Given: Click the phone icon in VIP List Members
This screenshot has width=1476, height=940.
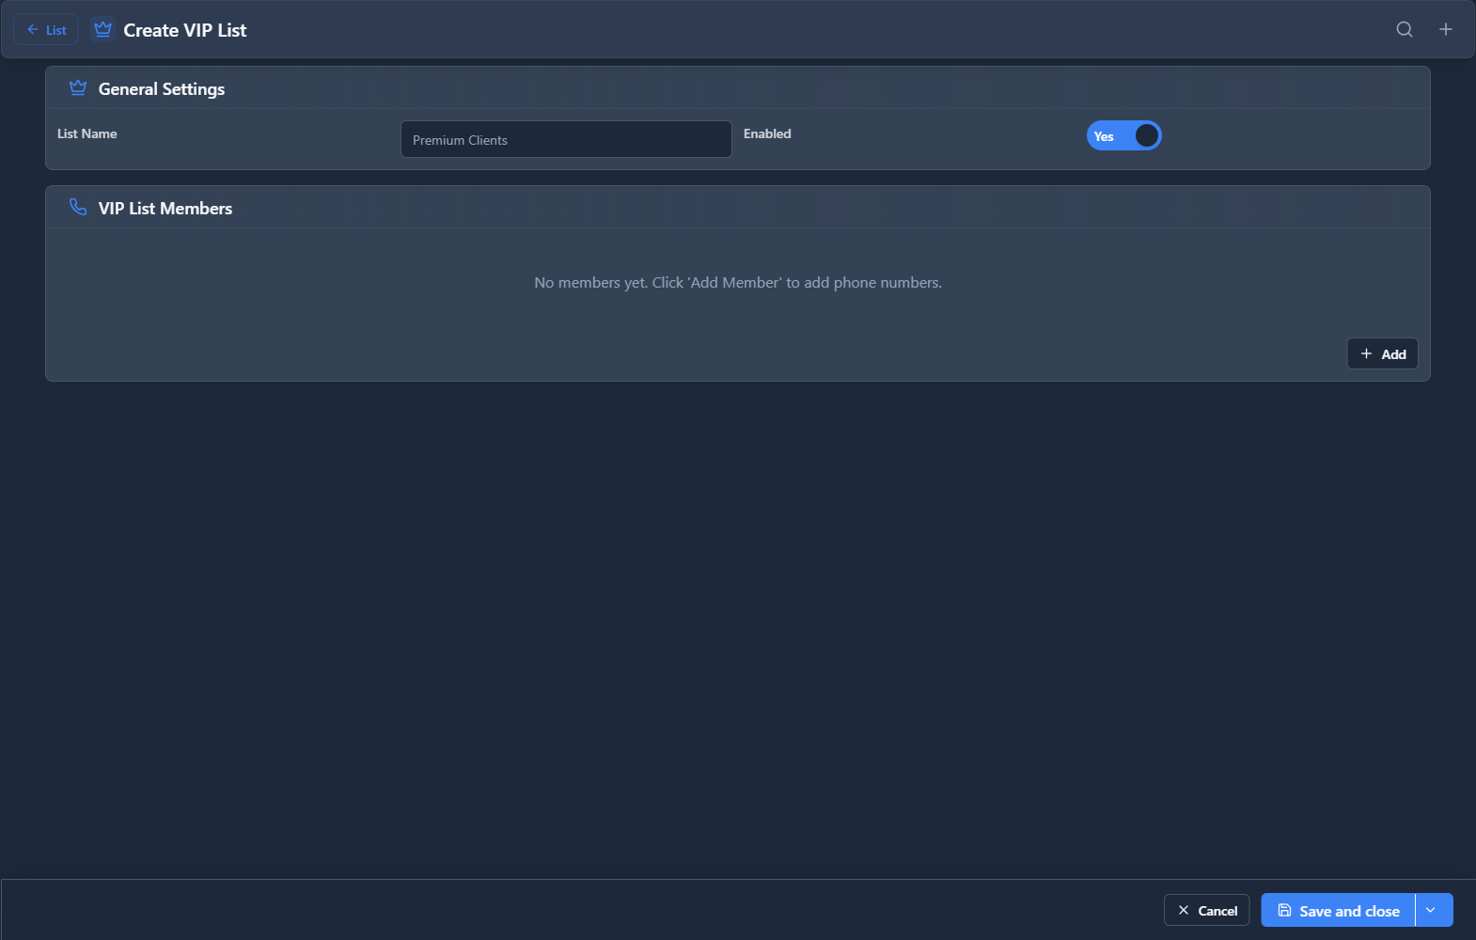Looking at the screenshot, I should tap(78, 208).
